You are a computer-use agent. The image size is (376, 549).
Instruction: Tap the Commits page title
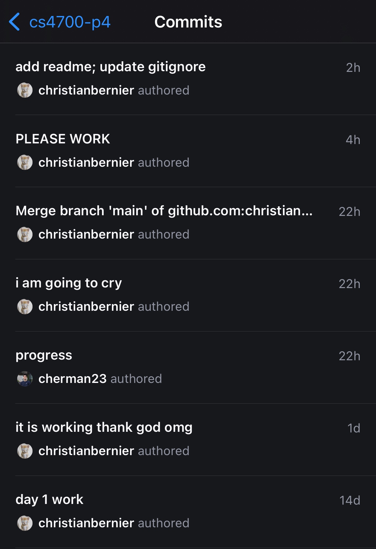tap(188, 22)
